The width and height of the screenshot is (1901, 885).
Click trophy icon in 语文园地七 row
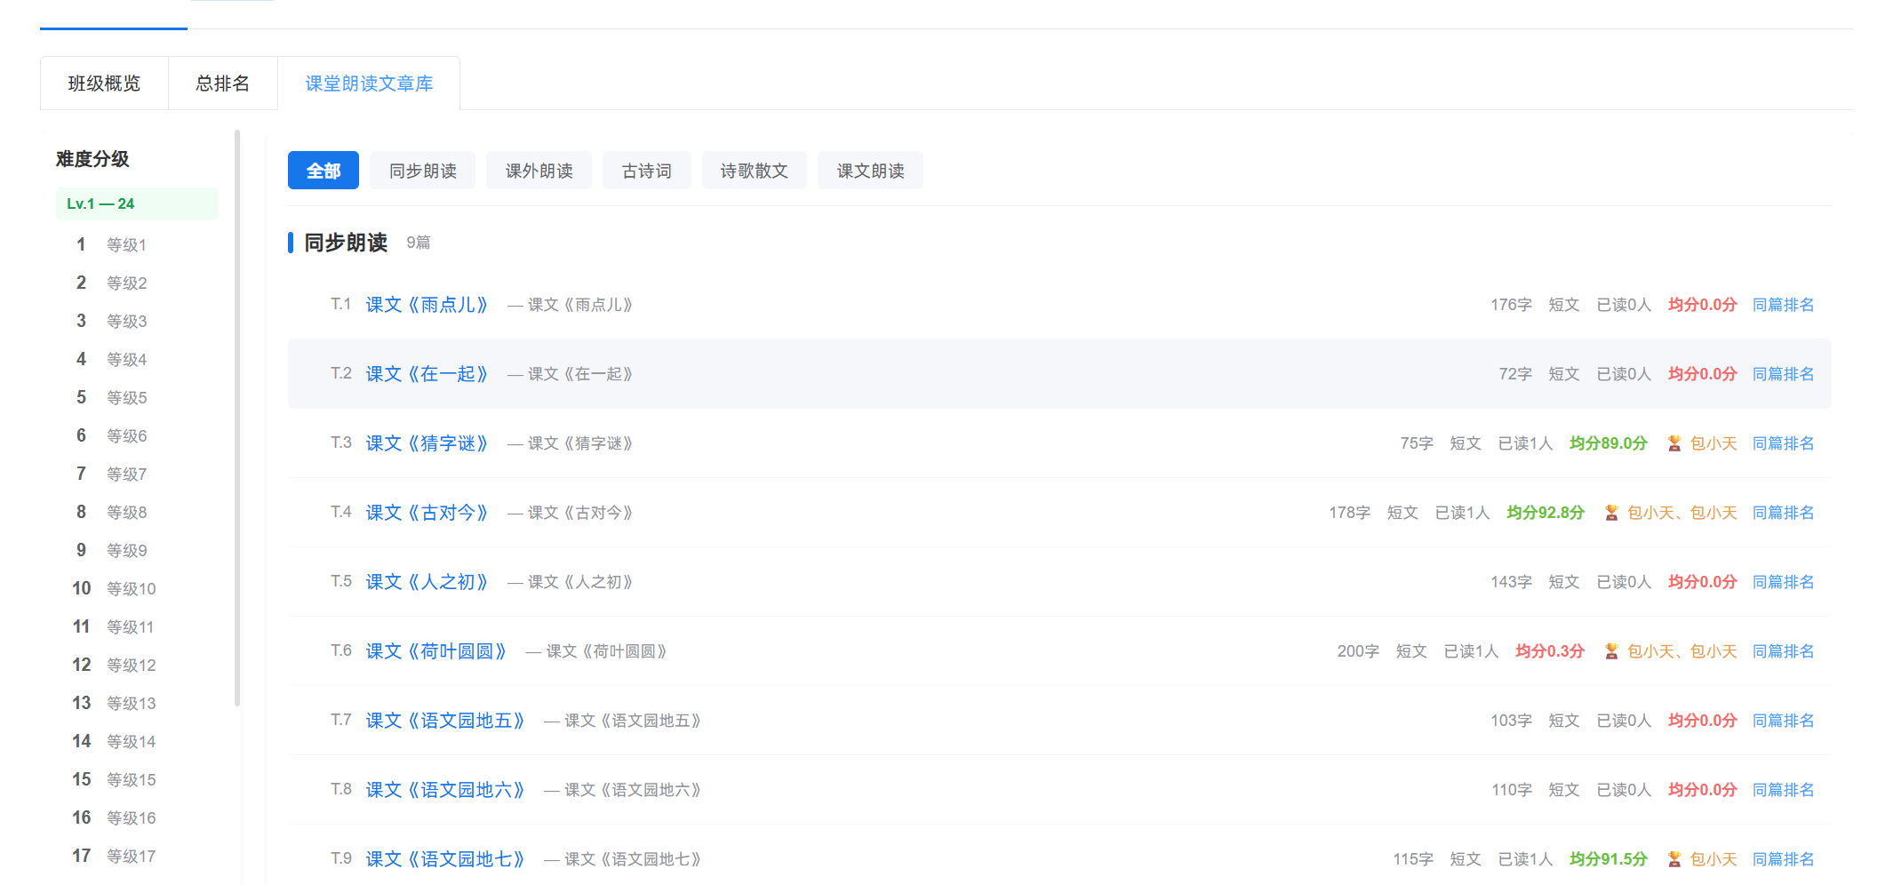[x=1674, y=859]
